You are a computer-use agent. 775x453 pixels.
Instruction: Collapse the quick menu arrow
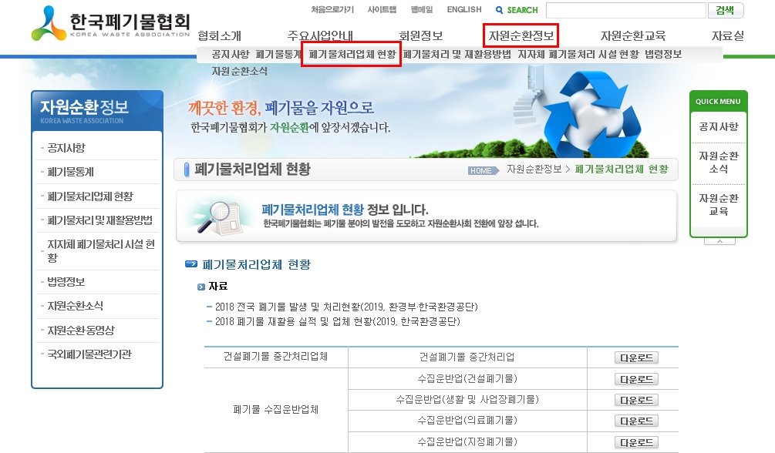[x=719, y=241]
